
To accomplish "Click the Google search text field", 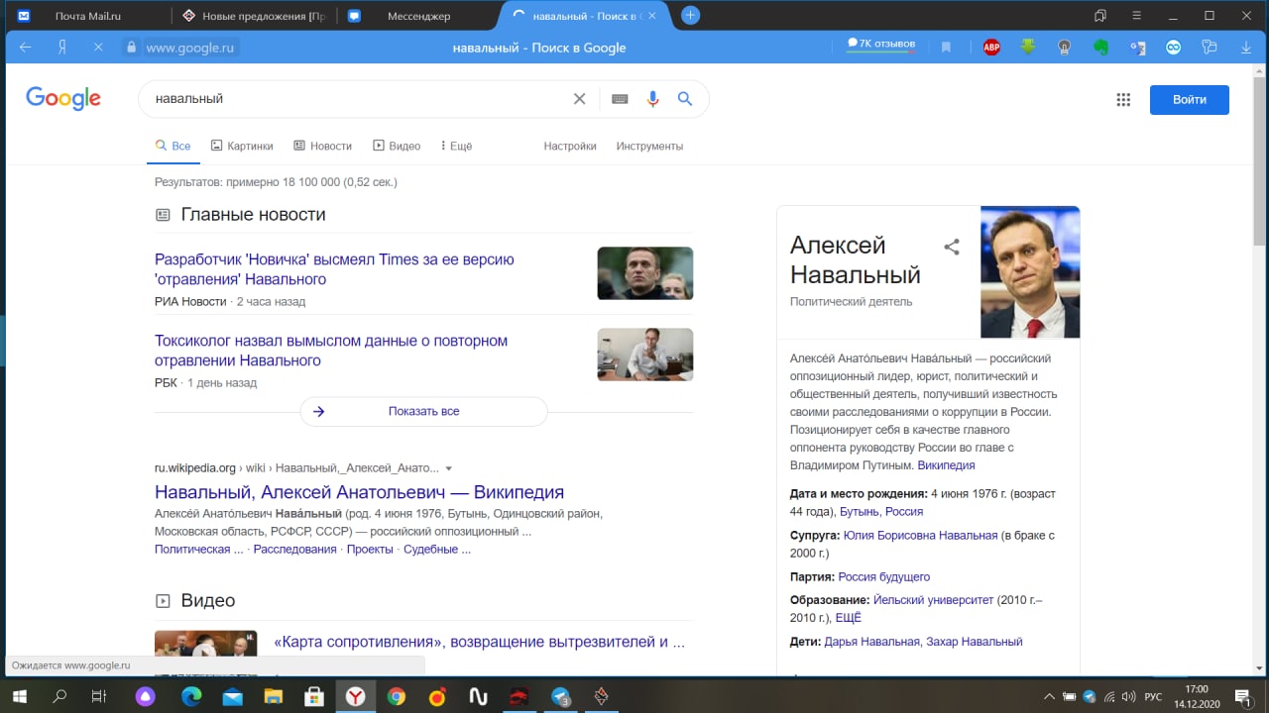I will click(x=357, y=99).
